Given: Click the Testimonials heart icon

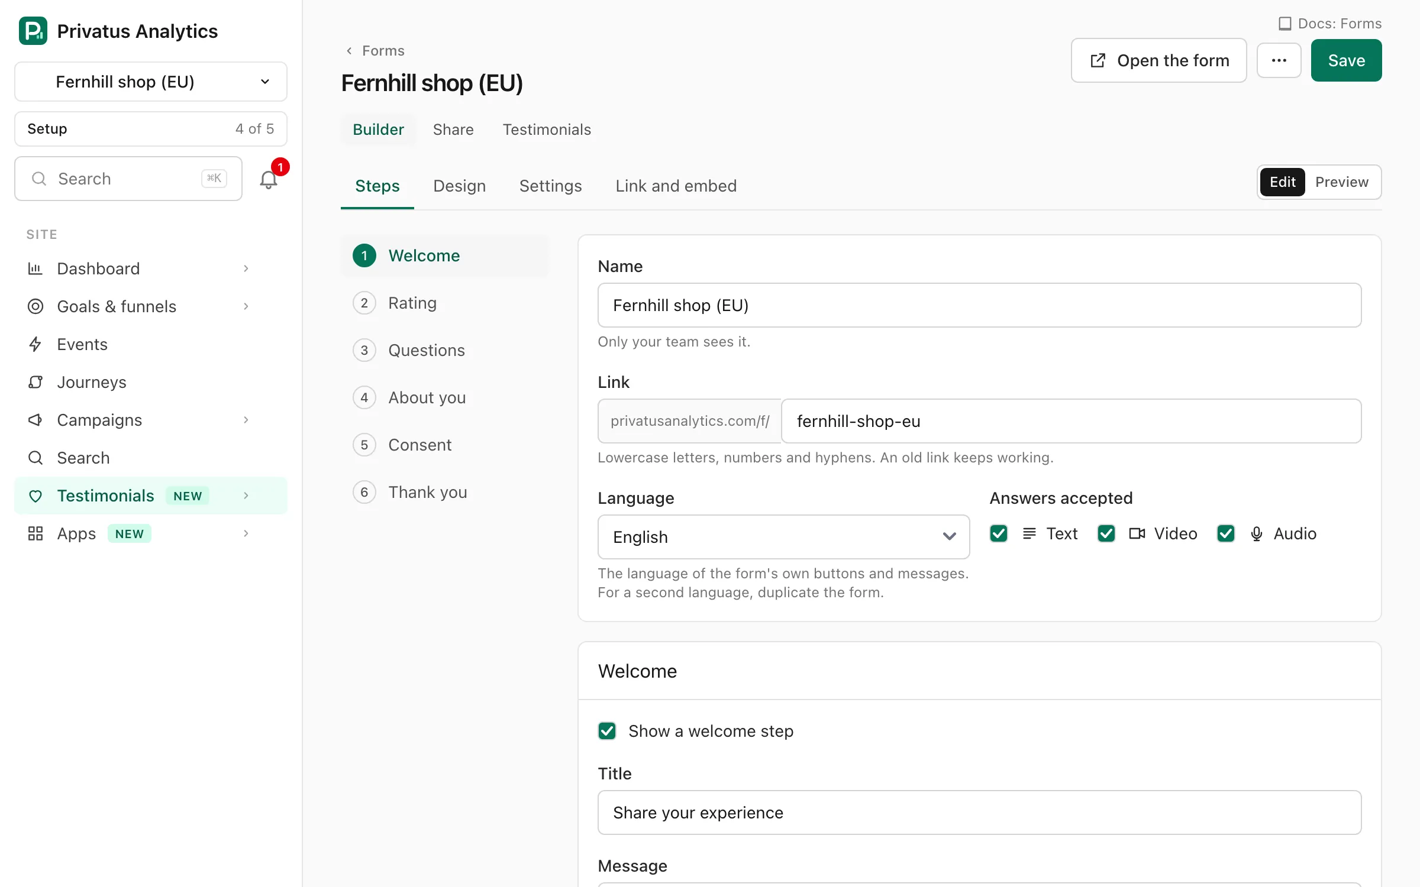Looking at the screenshot, I should pos(35,496).
